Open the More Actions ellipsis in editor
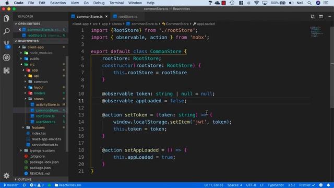 (329, 16)
